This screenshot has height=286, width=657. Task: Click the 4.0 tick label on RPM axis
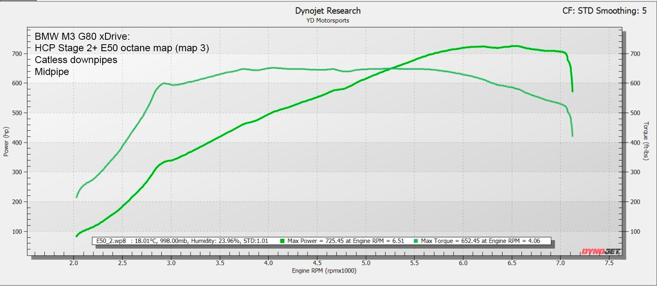pyautogui.click(x=268, y=263)
